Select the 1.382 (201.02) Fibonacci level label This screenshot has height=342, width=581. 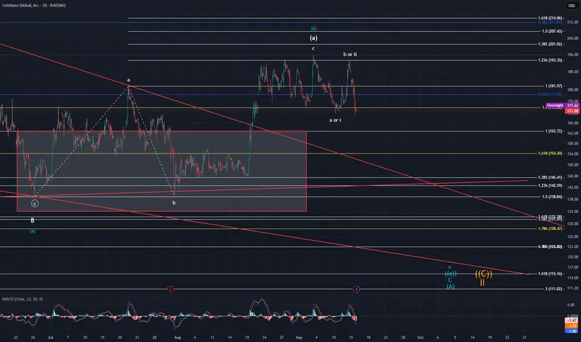tap(550, 44)
